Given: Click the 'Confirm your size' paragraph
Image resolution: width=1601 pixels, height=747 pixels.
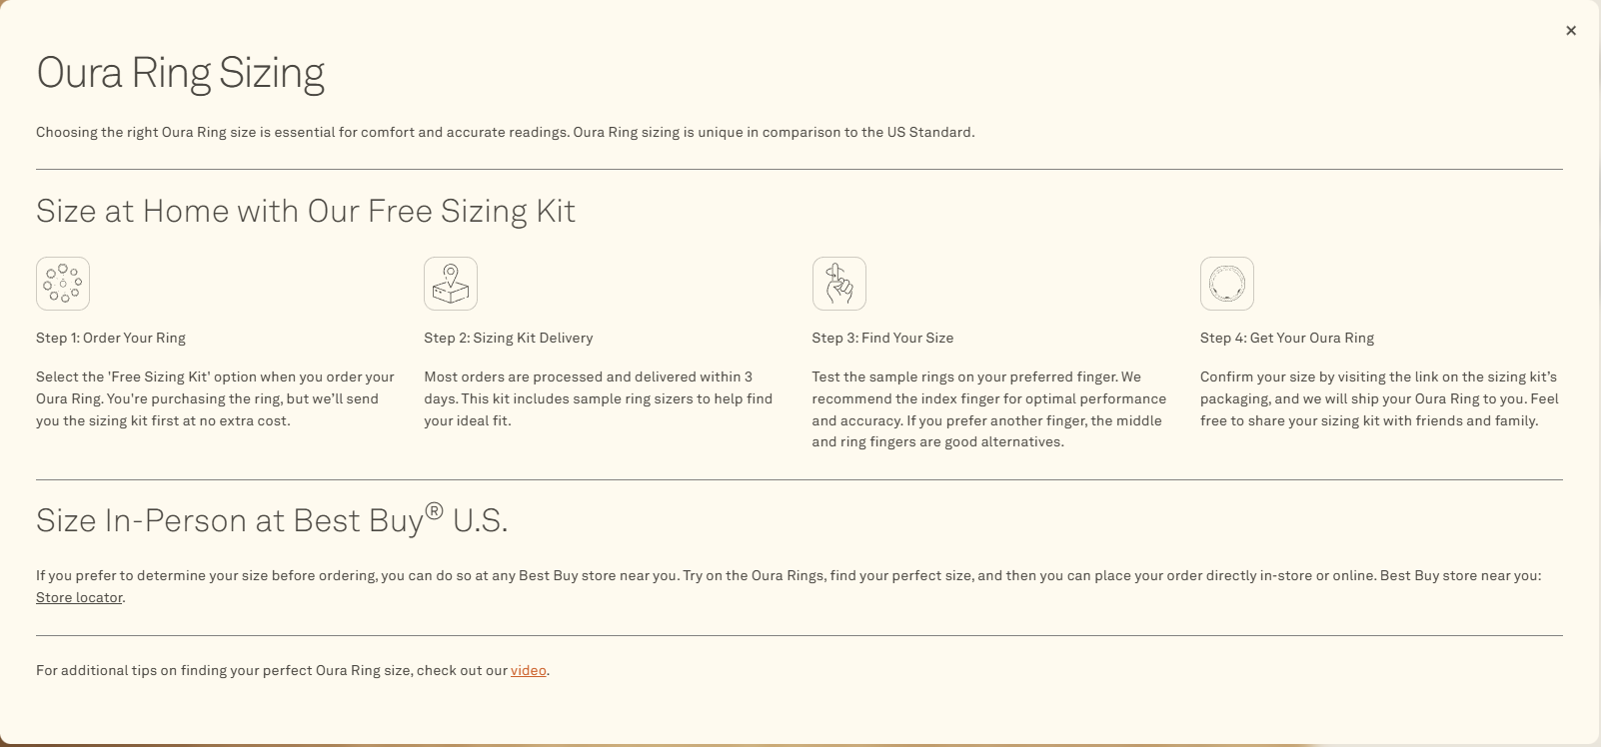Looking at the screenshot, I should [1378, 398].
